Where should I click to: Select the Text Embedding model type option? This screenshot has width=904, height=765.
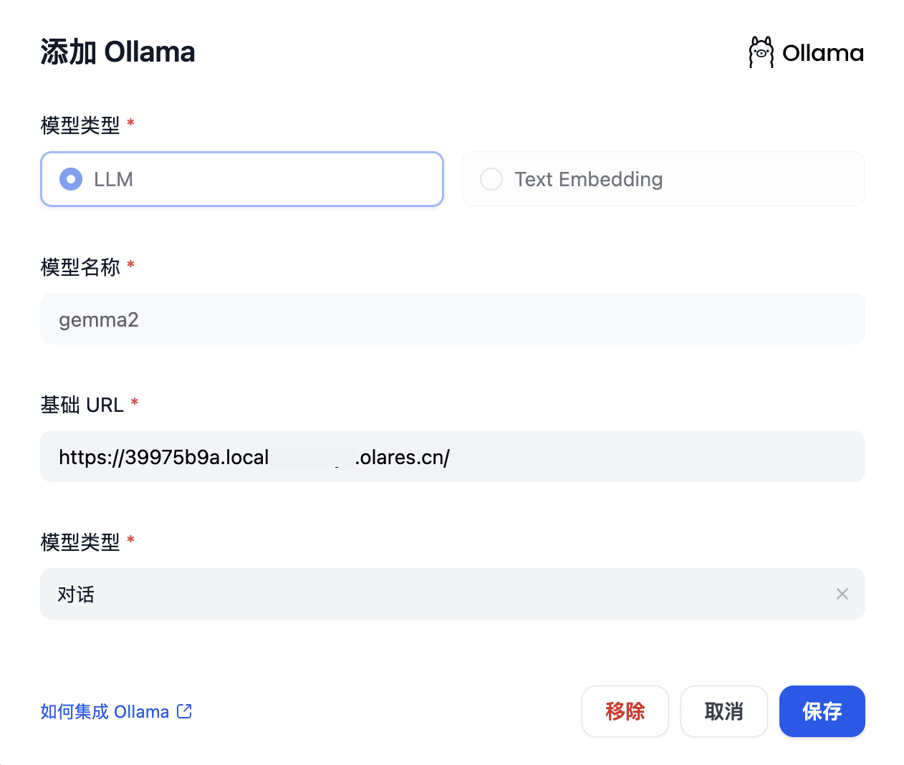point(663,179)
